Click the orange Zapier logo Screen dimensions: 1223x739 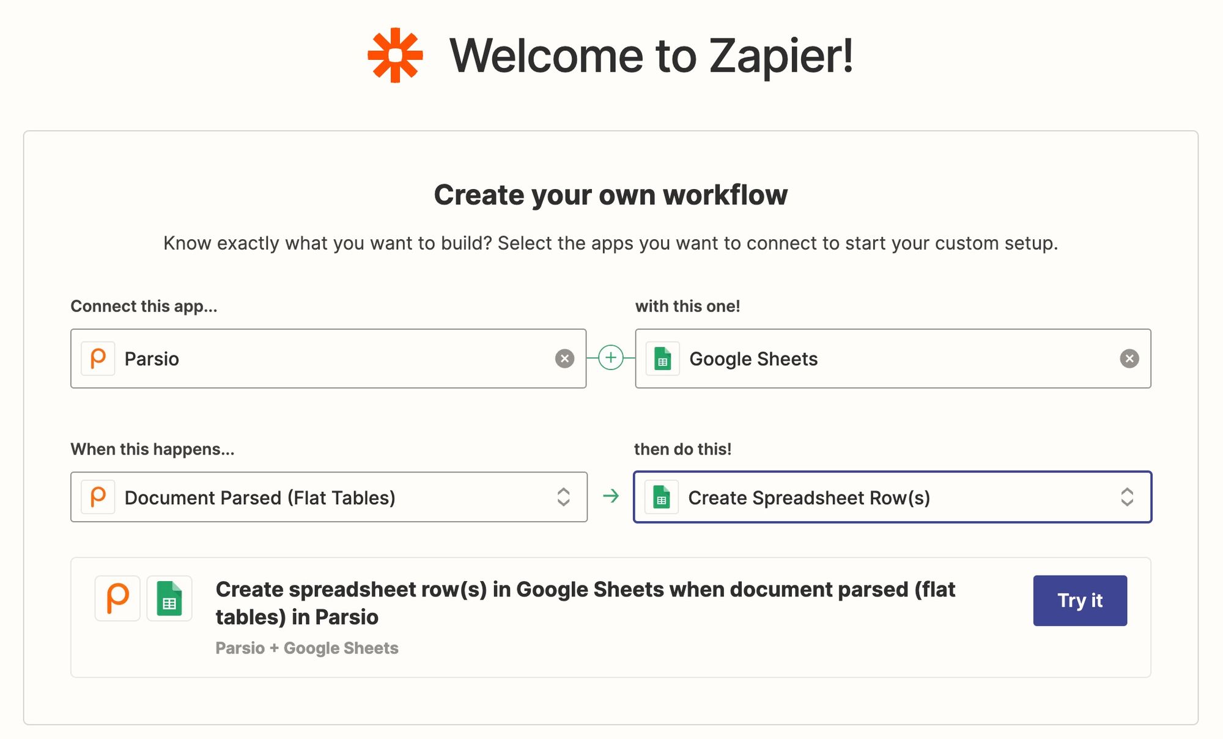395,55
